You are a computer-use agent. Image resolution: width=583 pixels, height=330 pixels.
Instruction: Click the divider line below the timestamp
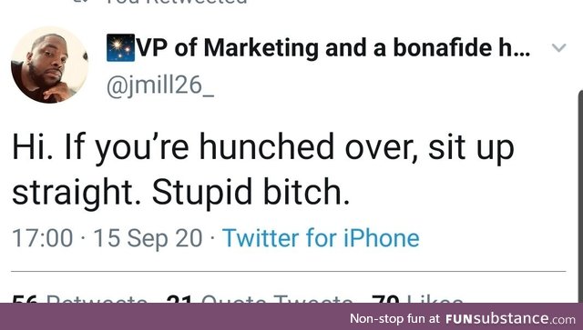coord(289,271)
